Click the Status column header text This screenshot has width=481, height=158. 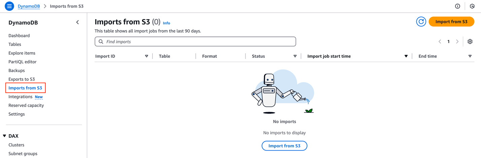(x=259, y=56)
